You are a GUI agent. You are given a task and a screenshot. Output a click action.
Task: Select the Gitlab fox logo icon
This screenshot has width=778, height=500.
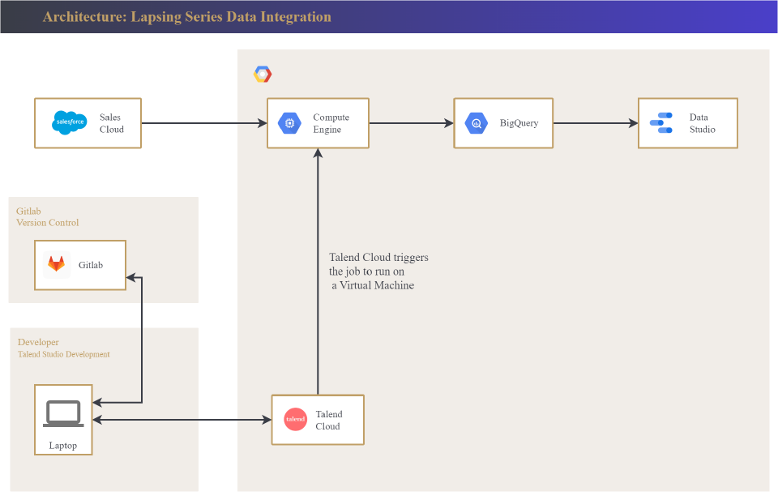[x=57, y=264]
